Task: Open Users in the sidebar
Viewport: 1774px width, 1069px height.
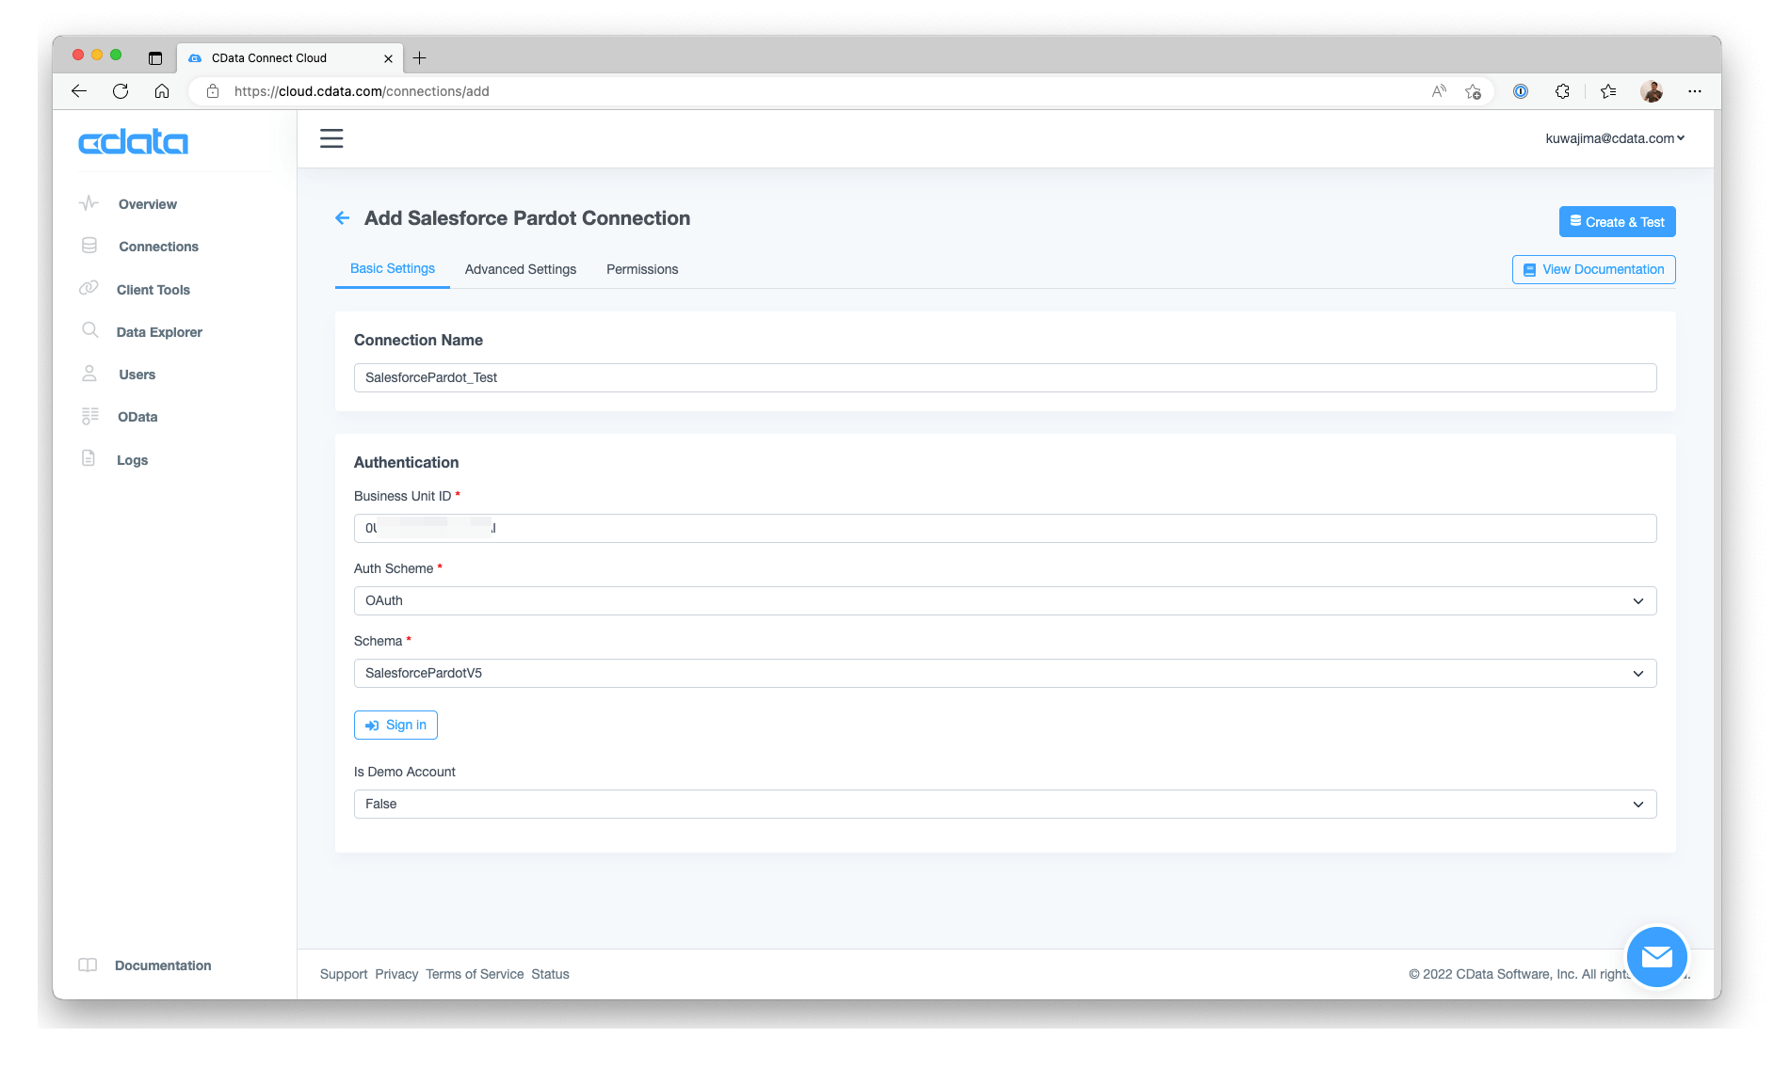Action: click(137, 375)
